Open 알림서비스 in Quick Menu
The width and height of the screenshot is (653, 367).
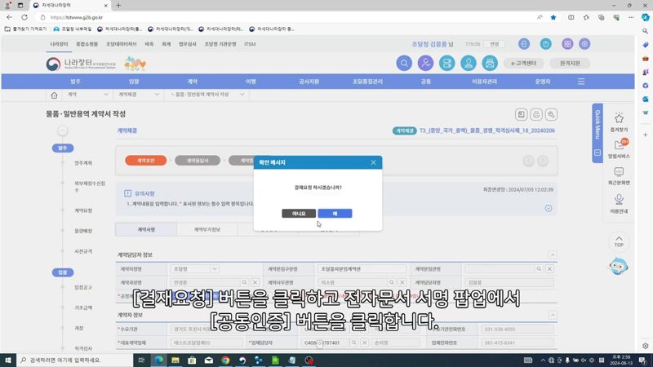(x=619, y=149)
